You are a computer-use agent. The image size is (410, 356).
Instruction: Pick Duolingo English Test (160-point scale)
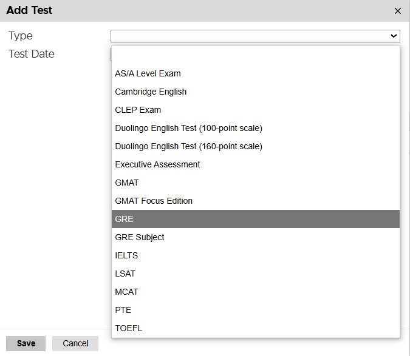coord(256,146)
